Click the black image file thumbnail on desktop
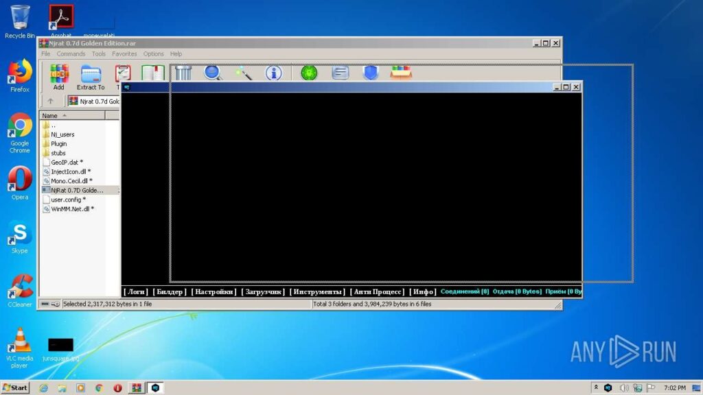This screenshot has width=703, height=395. [x=60, y=345]
